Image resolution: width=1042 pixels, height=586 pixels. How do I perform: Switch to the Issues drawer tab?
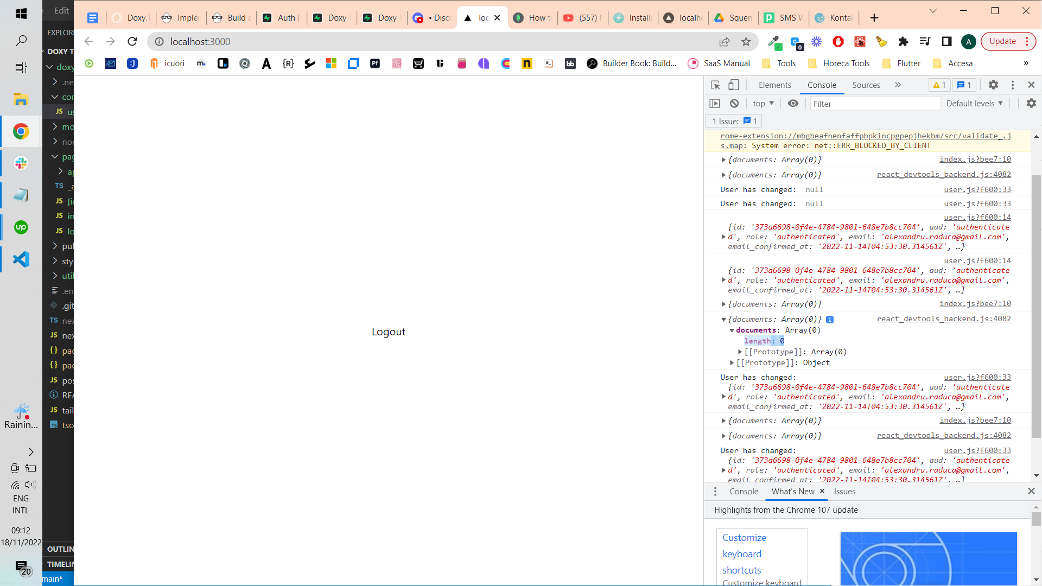click(x=844, y=492)
